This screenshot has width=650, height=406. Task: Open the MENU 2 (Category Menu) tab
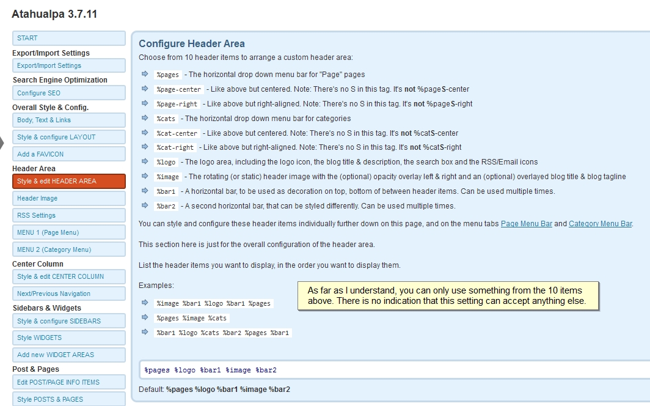tap(69, 249)
